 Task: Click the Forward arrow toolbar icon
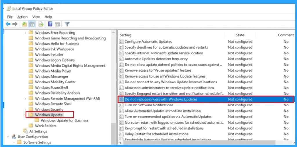coord(14,24)
